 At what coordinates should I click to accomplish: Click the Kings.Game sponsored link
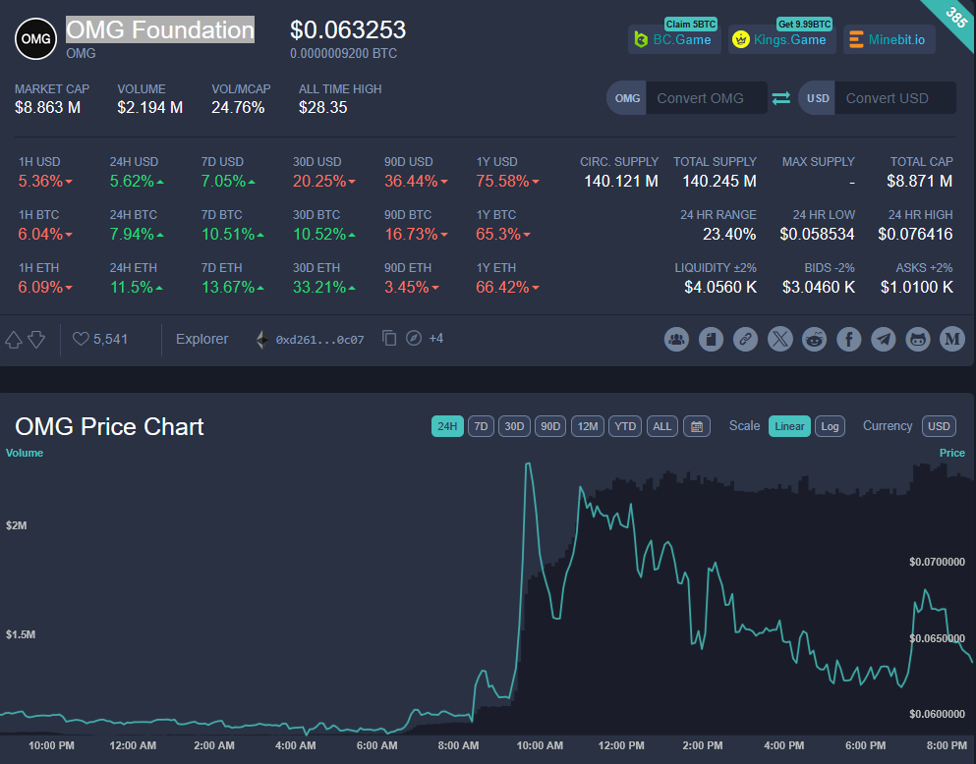781,40
